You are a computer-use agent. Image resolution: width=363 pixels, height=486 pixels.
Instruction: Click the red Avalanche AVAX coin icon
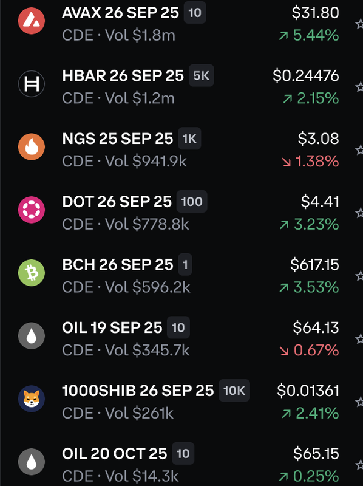32,21
